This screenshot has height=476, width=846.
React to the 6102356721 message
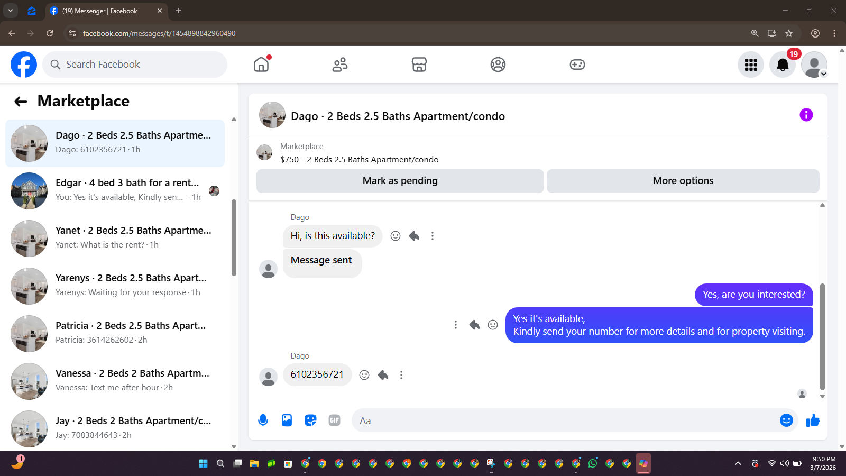[364, 375]
